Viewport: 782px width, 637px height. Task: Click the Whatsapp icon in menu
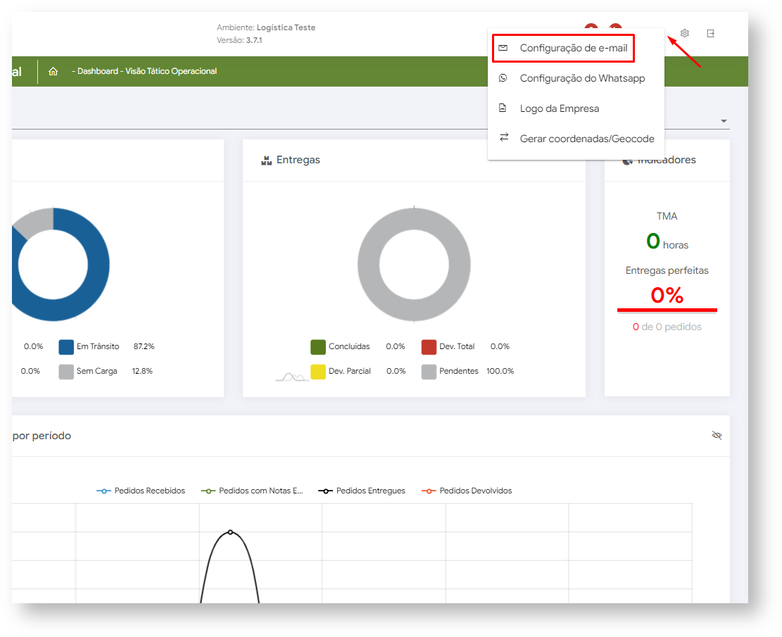(x=503, y=78)
